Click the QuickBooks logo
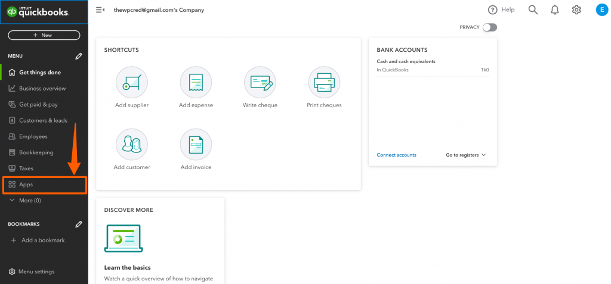Screen dimensions: 611x284 click(x=38, y=12)
